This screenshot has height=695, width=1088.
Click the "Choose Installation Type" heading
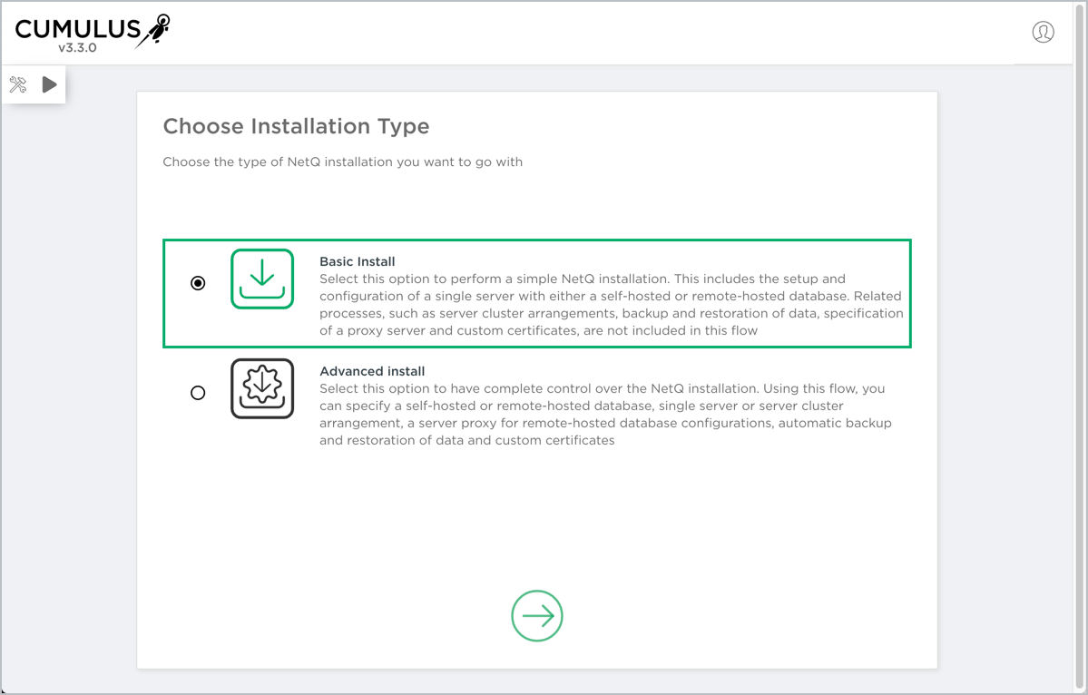click(296, 126)
